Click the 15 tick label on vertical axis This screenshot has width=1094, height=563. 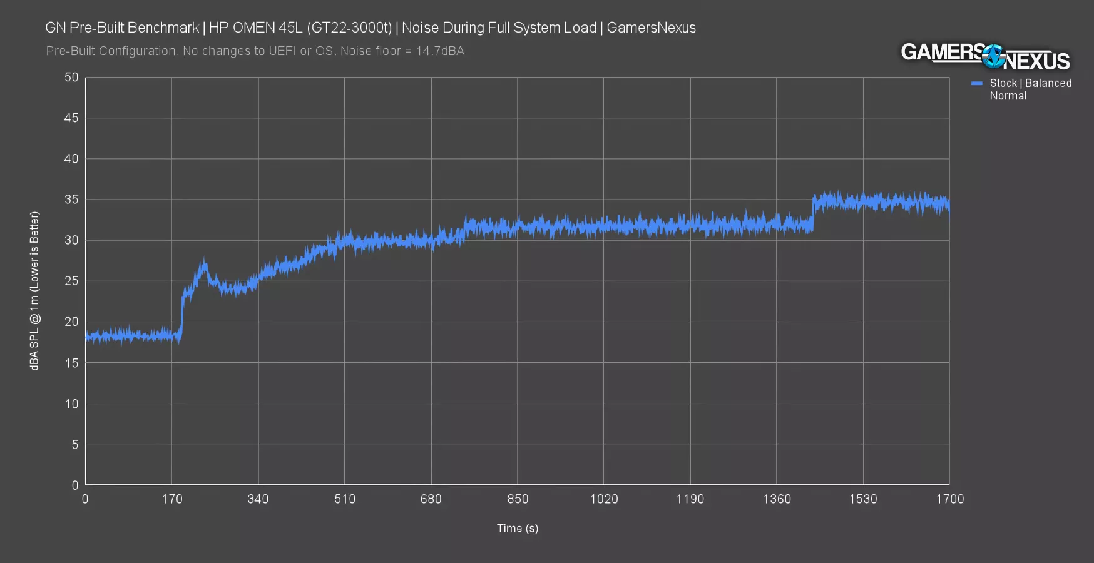(71, 363)
